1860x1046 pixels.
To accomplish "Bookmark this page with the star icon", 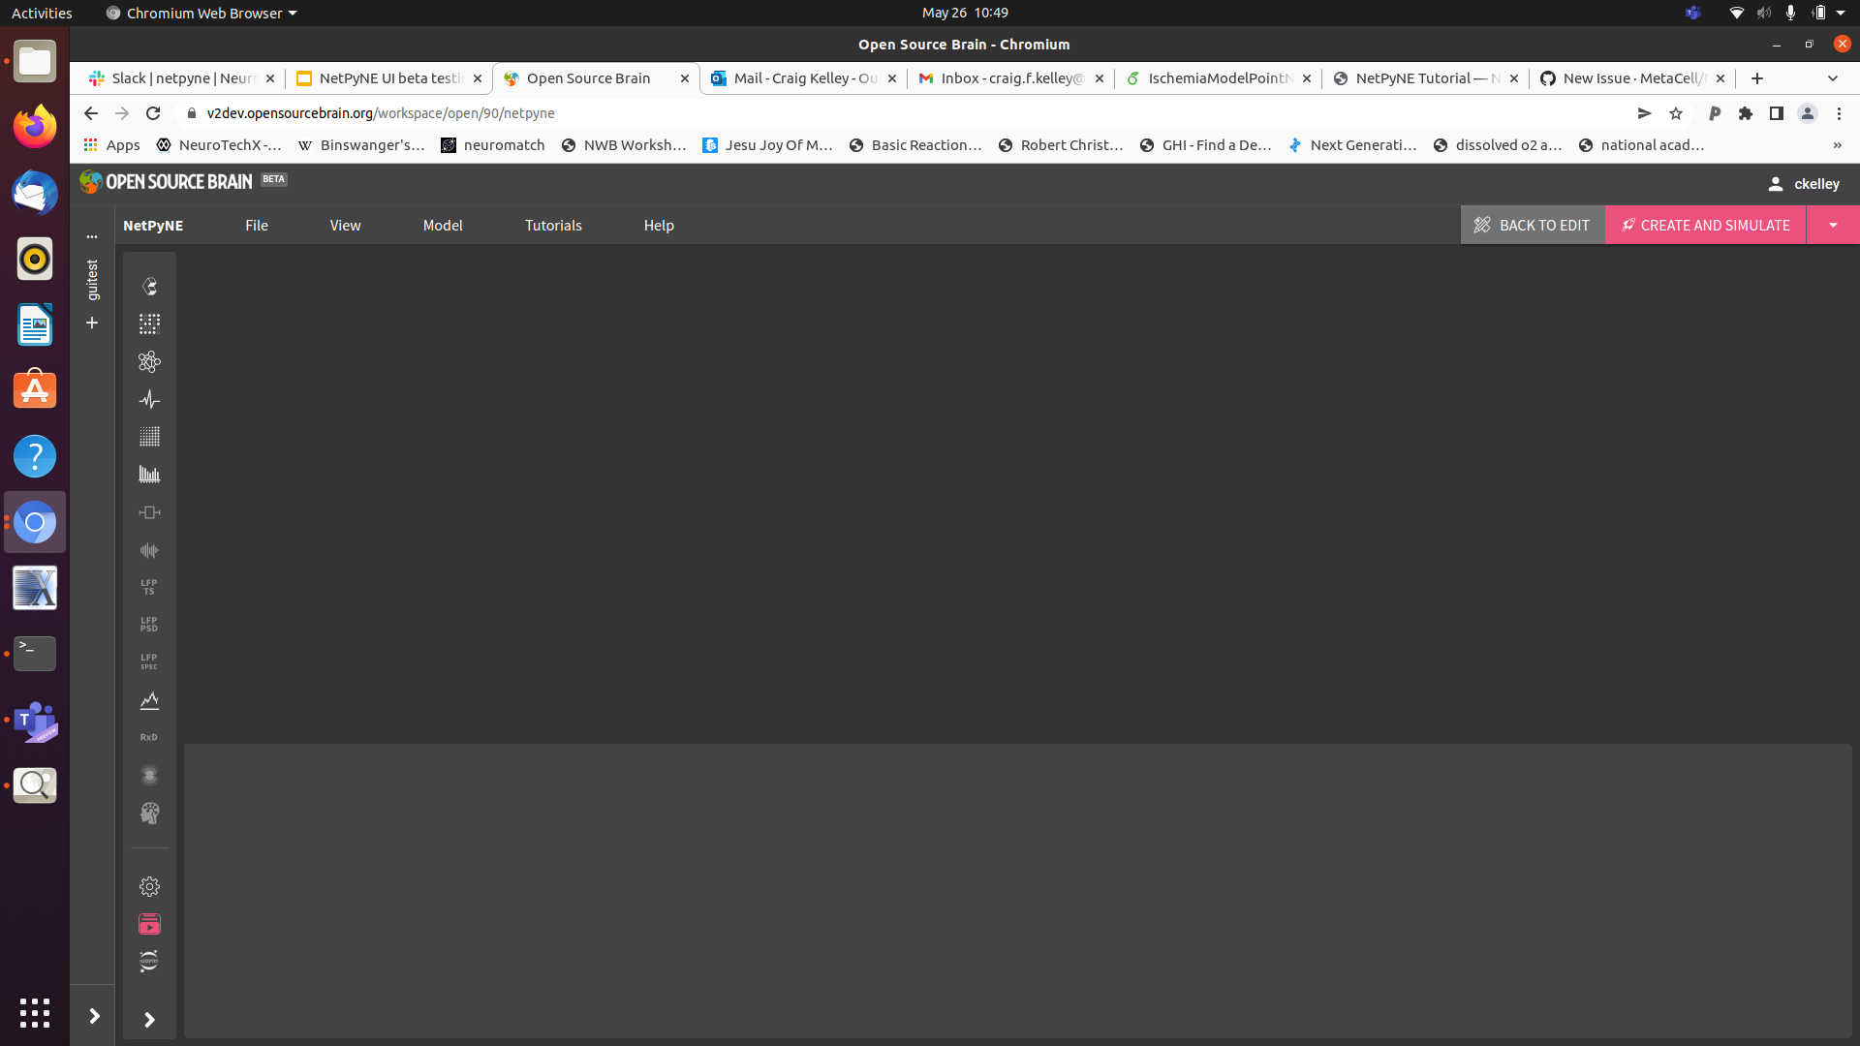I will 1676,113.
